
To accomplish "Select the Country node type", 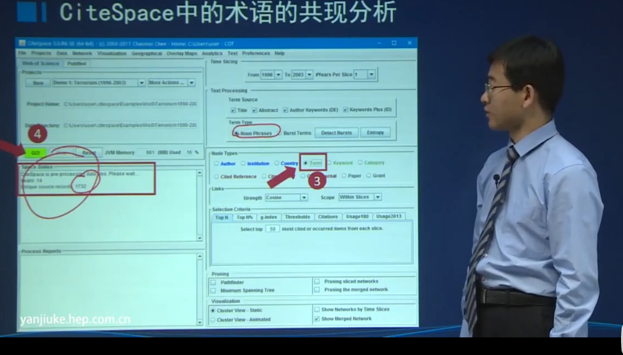I will tap(277, 163).
